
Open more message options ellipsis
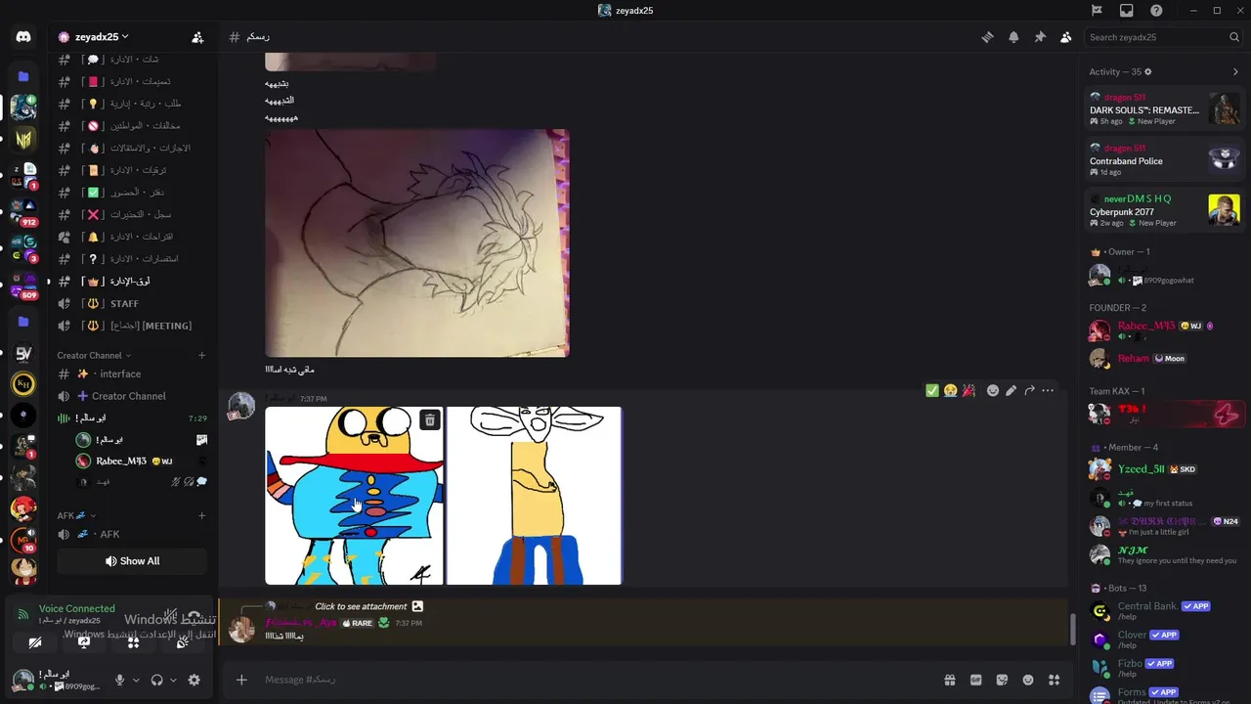coord(1048,390)
